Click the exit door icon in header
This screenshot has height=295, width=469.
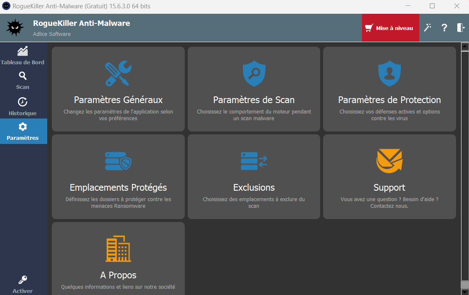[x=461, y=28]
